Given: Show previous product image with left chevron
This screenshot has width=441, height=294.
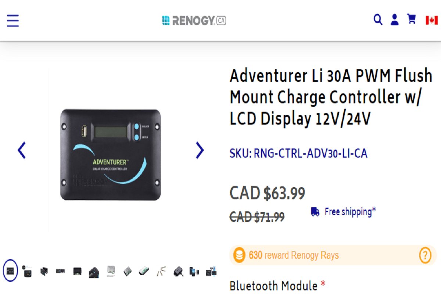Looking at the screenshot, I should pyautogui.click(x=21, y=150).
